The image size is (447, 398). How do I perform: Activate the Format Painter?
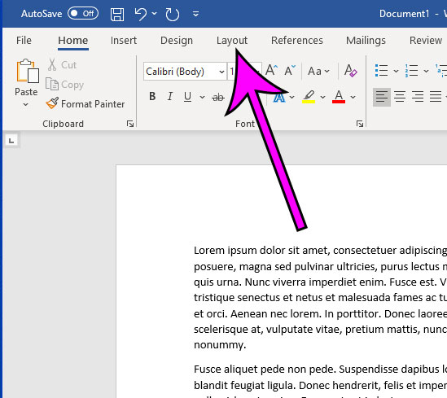[85, 104]
